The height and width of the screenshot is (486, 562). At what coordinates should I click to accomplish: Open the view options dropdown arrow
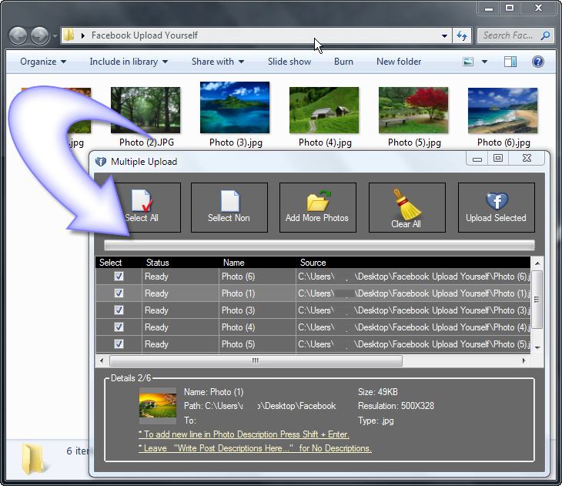point(484,62)
